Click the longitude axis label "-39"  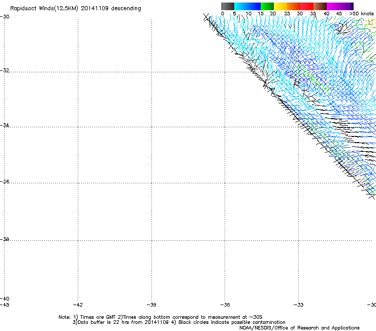pyautogui.click(x=151, y=305)
